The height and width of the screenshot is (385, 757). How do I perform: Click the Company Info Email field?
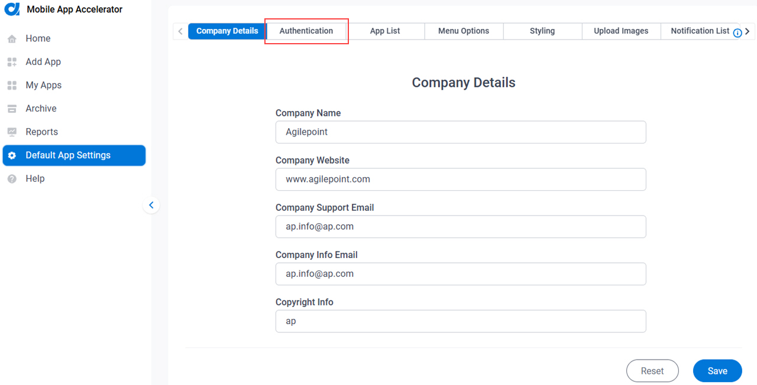[x=461, y=274]
